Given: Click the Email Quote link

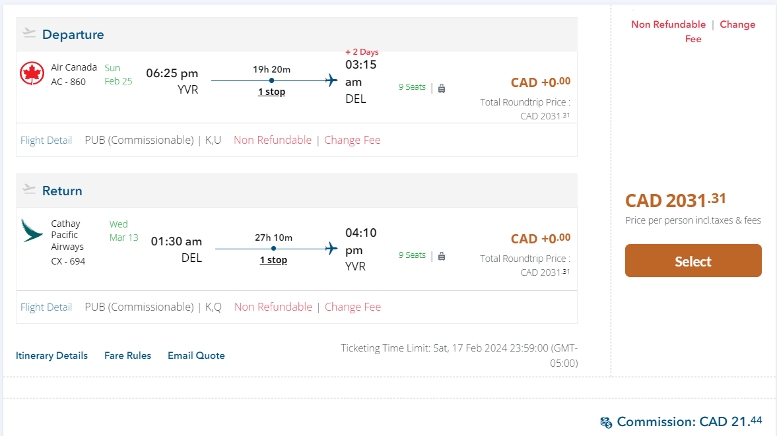Looking at the screenshot, I should 196,356.
